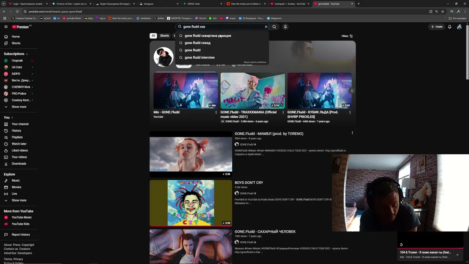Open the YouTube guide hamburger menu

(6, 27)
